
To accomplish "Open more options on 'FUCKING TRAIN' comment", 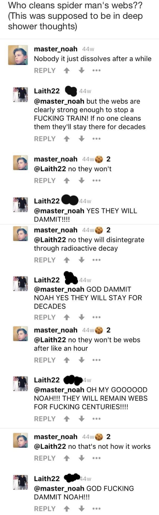I will 96,139.
